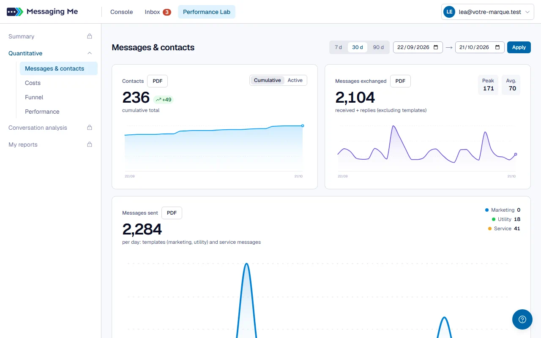Image resolution: width=541 pixels, height=338 pixels.
Task: Open Funnel in the sidebar
Action: tap(59, 97)
